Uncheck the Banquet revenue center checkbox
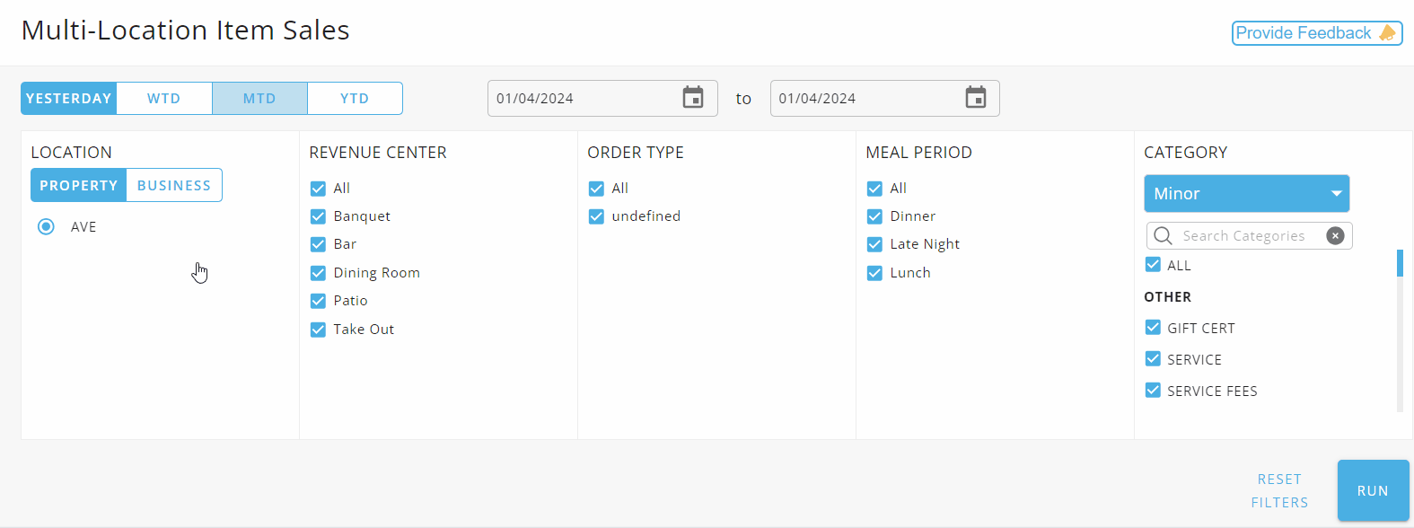 click(318, 216)
